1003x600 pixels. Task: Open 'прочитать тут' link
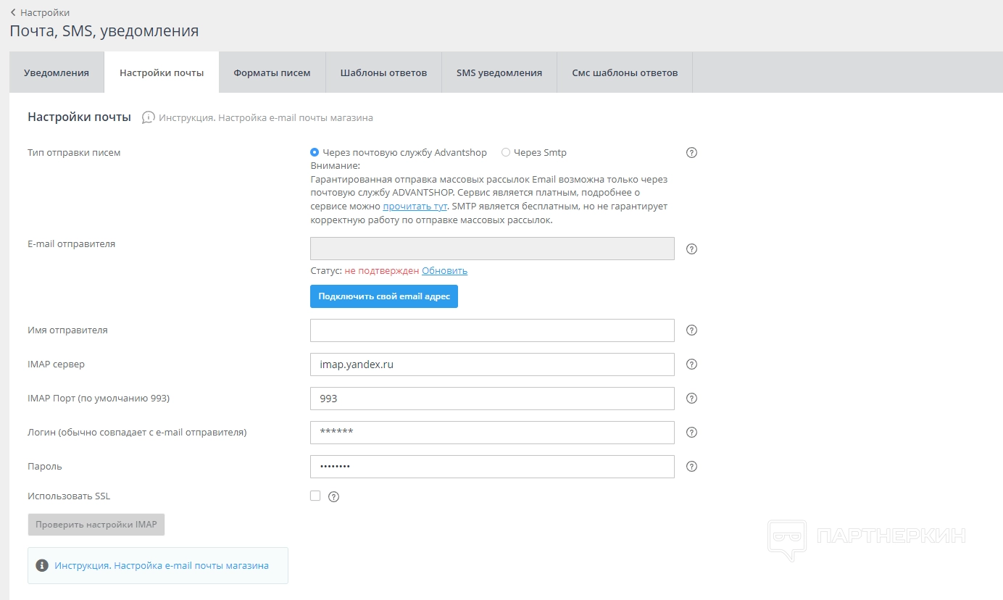(415, 207)
